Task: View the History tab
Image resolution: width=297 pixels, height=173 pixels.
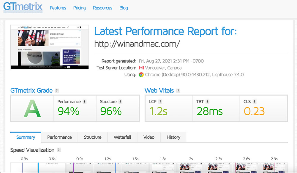Action: [173, 137]
